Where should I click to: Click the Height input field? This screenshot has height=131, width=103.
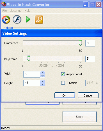pos(32,83)
